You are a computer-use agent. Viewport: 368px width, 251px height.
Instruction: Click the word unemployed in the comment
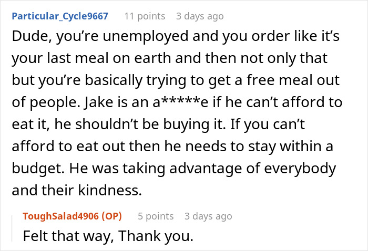click(146, 37)
